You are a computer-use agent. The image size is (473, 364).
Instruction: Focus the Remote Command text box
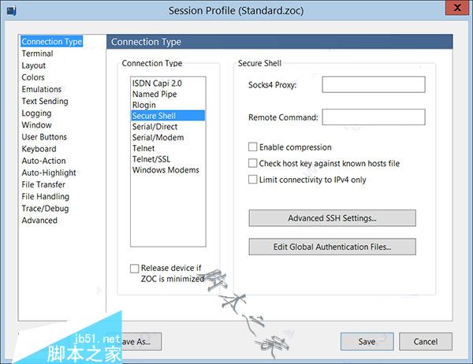coord(373,117)
